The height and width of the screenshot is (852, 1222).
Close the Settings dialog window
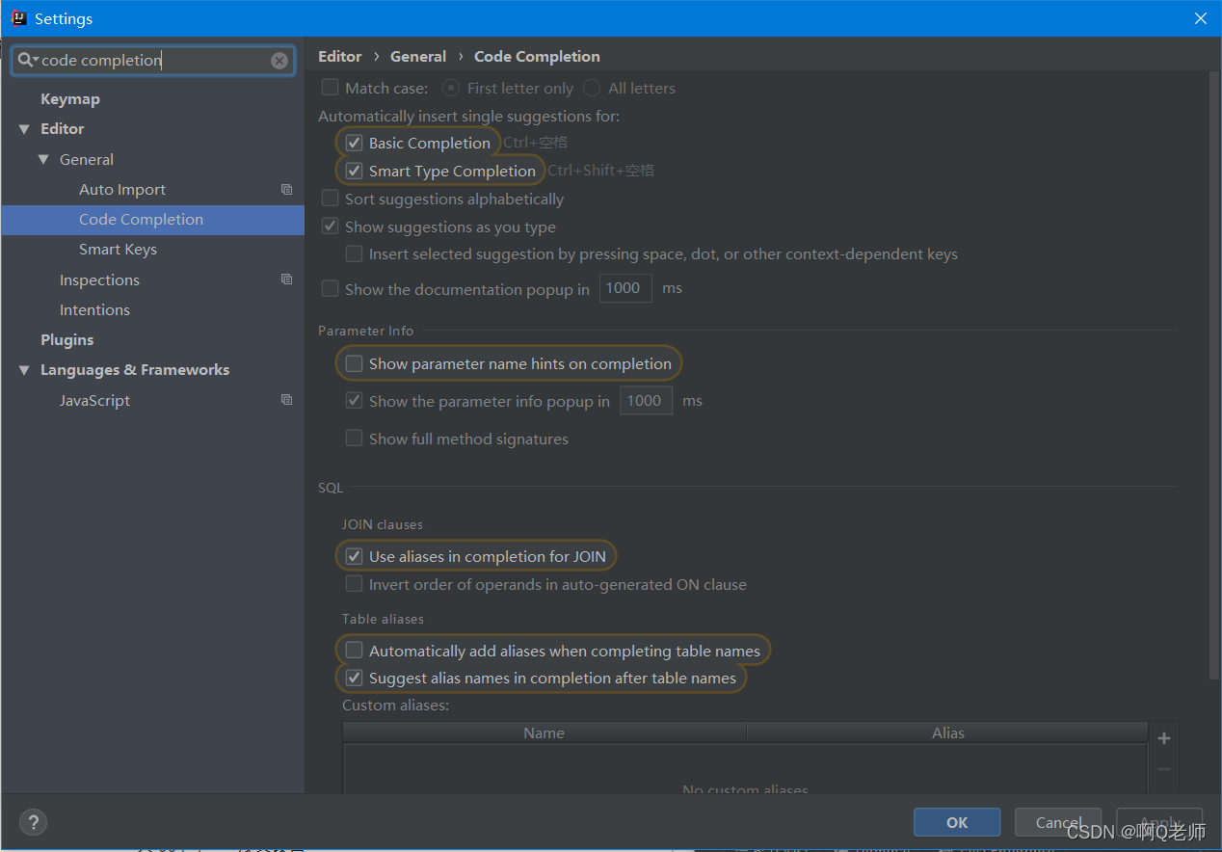[x=1200, y=18]
